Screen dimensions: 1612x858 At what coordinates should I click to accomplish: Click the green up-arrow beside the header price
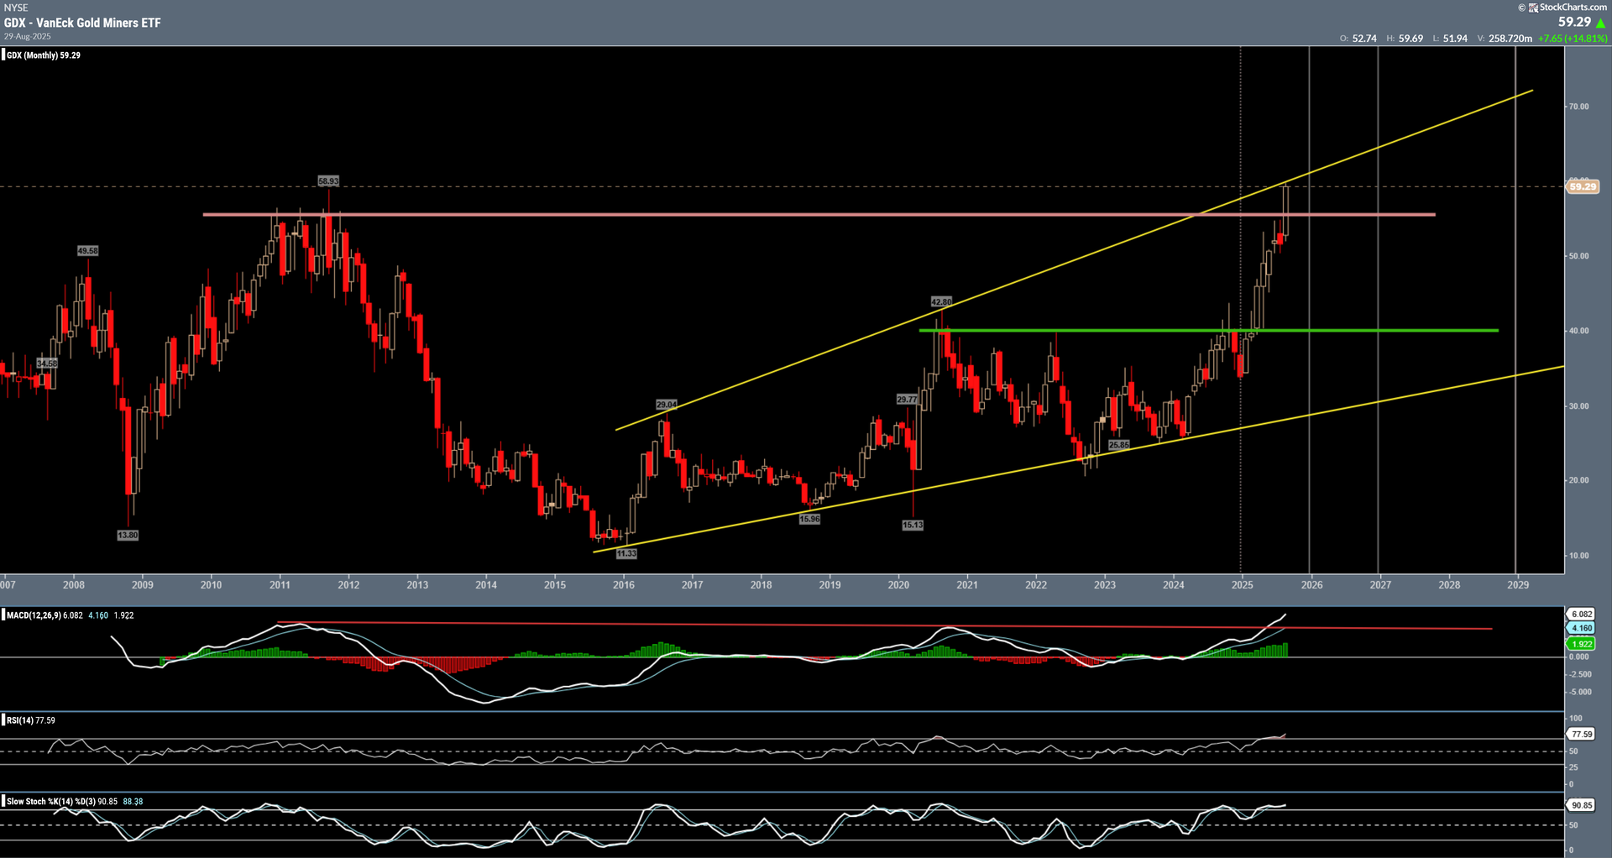[x=1600, y=23]
